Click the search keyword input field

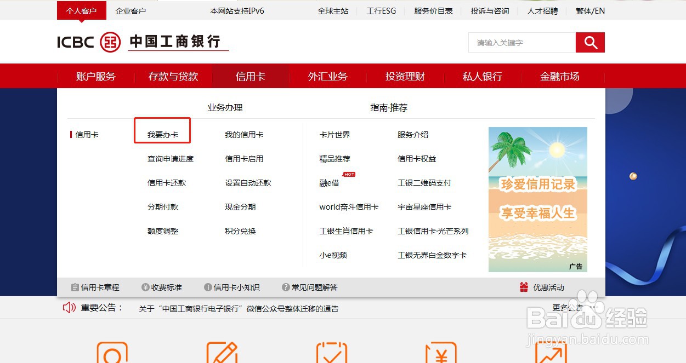point(522,43)
